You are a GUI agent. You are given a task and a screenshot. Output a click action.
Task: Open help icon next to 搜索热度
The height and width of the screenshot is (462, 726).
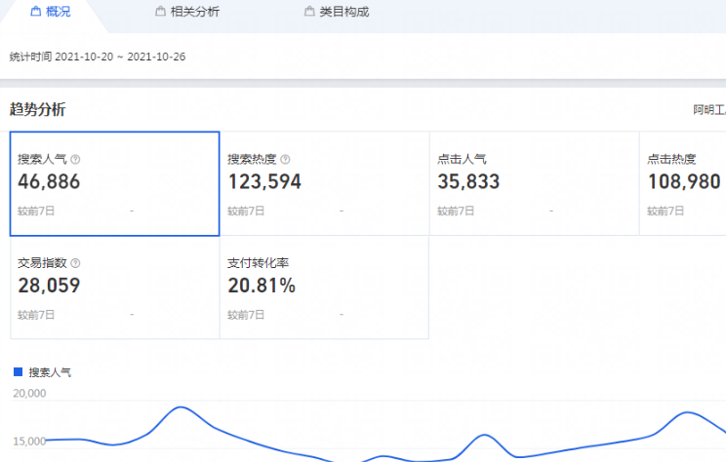pos(285,160)
